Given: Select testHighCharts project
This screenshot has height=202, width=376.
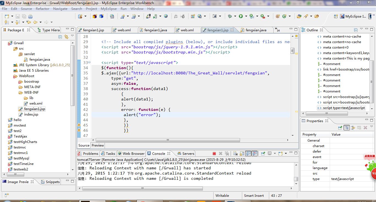Looking at the screenshot, I should [23, 142].
